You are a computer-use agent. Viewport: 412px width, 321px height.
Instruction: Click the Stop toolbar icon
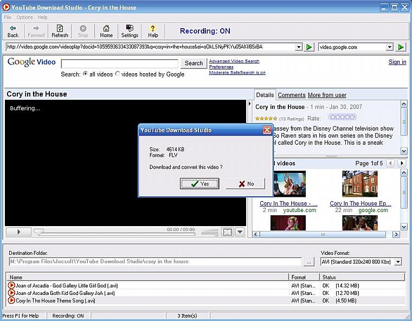[83, 31]
